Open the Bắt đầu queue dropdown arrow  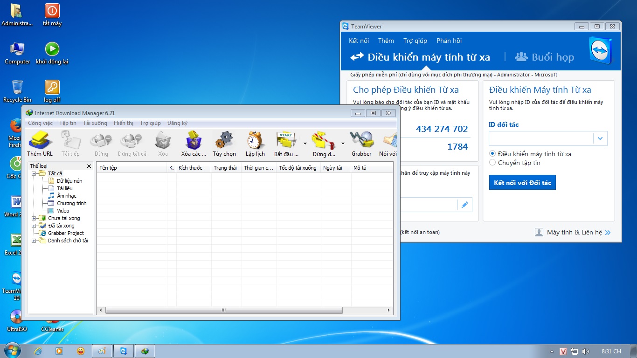tap(305, 144)
